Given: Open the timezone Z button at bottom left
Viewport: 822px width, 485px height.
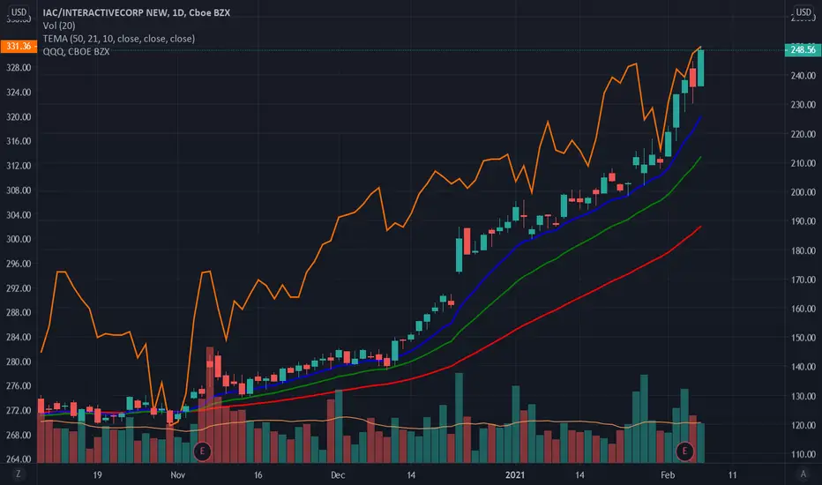Looking at the screenshot, I should click(x=19, y=474).
